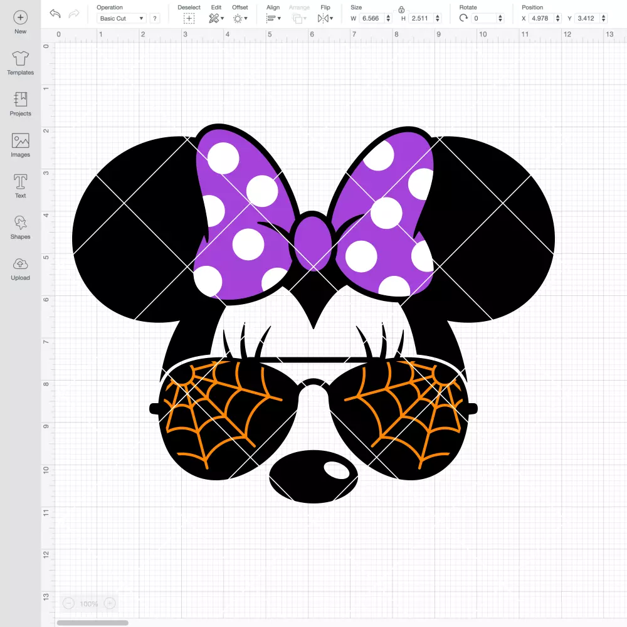Image resolution: width=627 pixels, height=627 pixels.
Task: Open the Templates panel
Action: click(x=21, y=63)
